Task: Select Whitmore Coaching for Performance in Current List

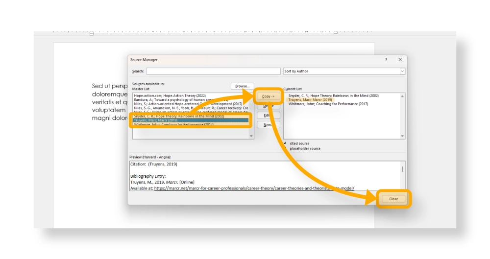Action: click(x=328, y=104)
